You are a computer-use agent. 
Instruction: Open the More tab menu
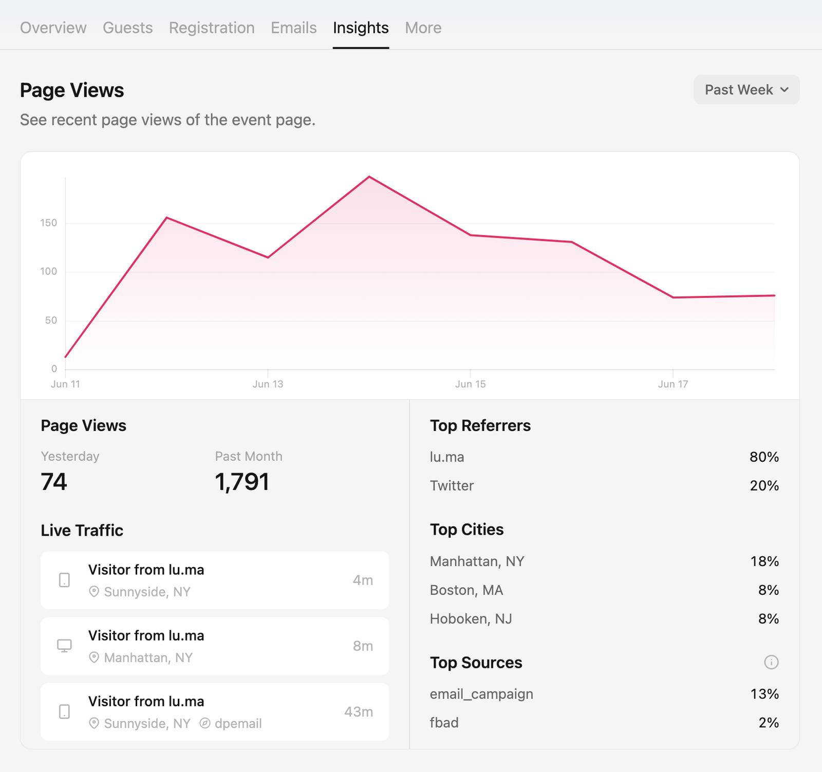tap(423, 28)
